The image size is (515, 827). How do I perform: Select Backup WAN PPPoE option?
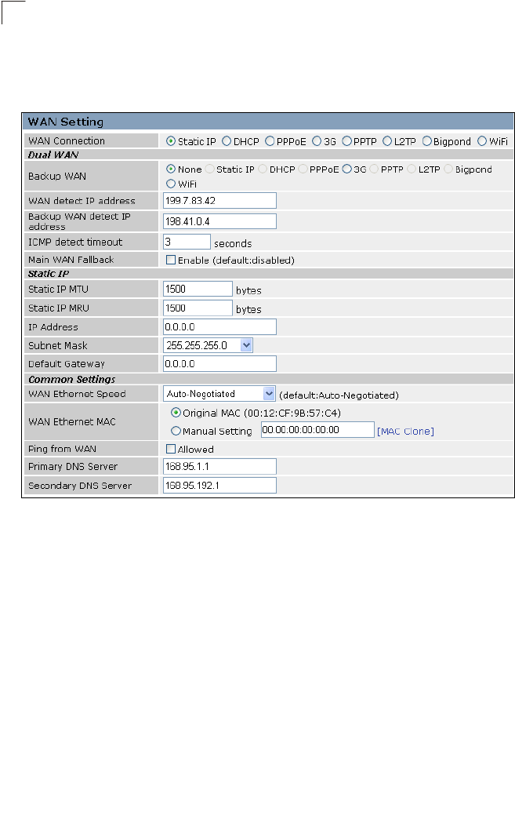pyautogui.click(x=303, y=169)
